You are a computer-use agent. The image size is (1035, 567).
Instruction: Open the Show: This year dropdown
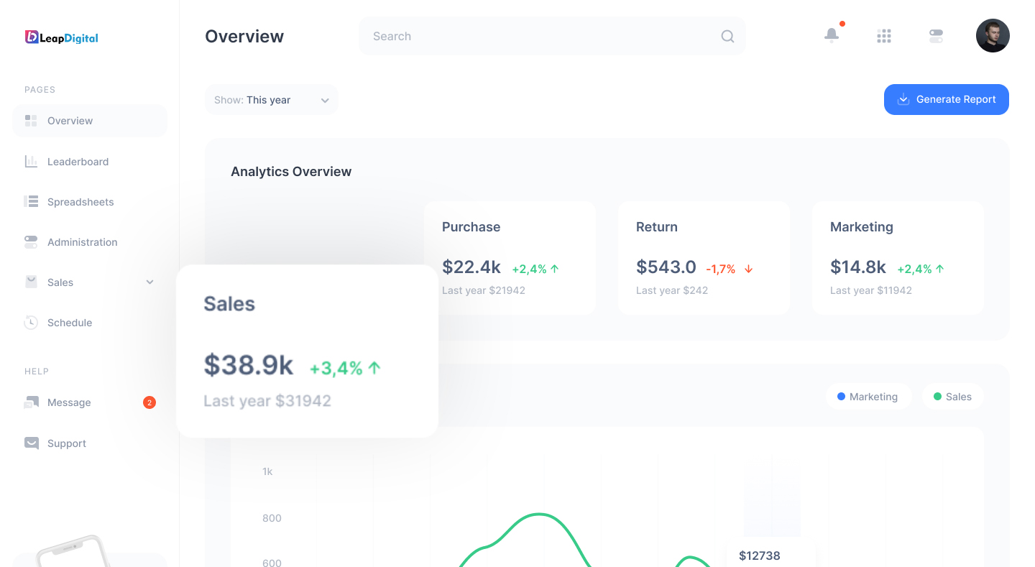coord(271,100)
